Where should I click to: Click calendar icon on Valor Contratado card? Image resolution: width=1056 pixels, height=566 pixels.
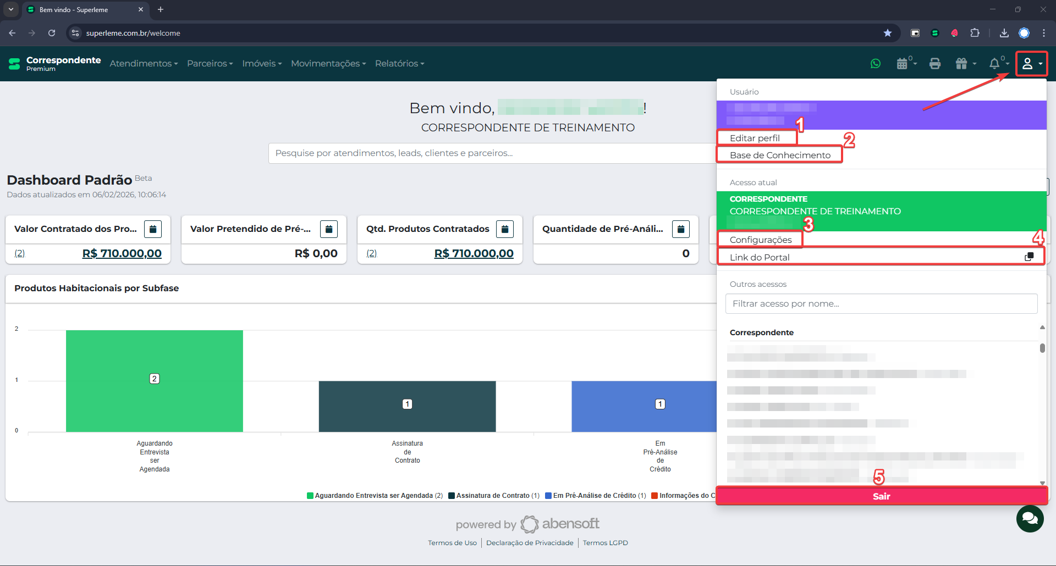153,229
